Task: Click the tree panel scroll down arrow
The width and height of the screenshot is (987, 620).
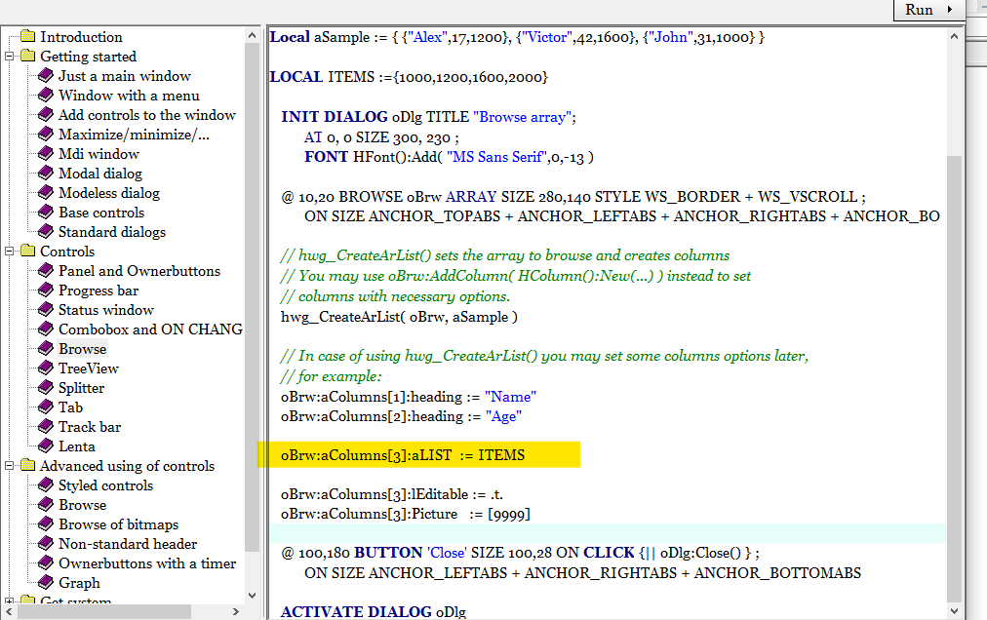Action: (x=252, y=595)
